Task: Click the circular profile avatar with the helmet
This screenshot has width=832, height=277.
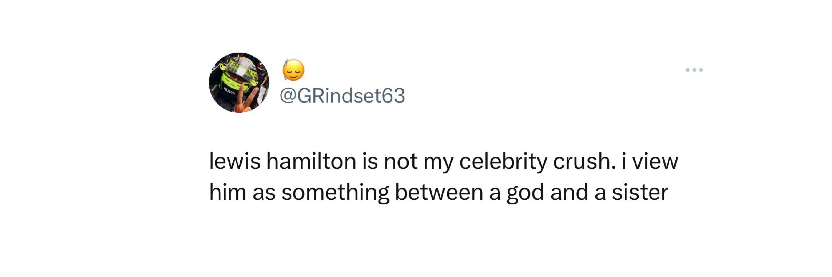Action: (239, 83)
